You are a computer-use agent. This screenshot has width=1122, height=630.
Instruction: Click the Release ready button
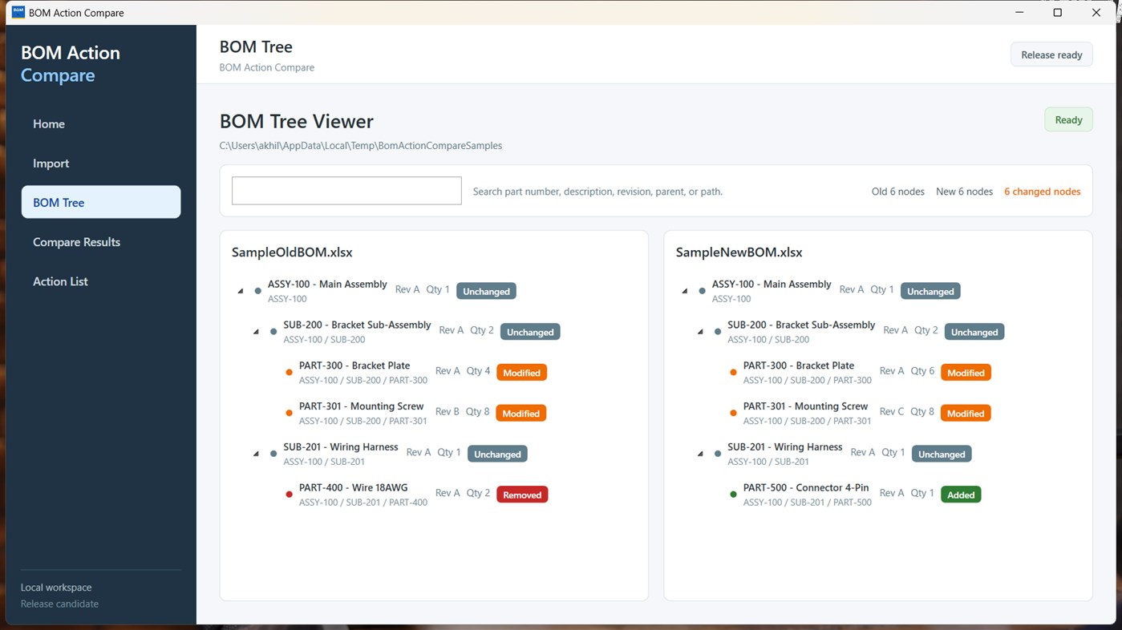point(1051,55)
